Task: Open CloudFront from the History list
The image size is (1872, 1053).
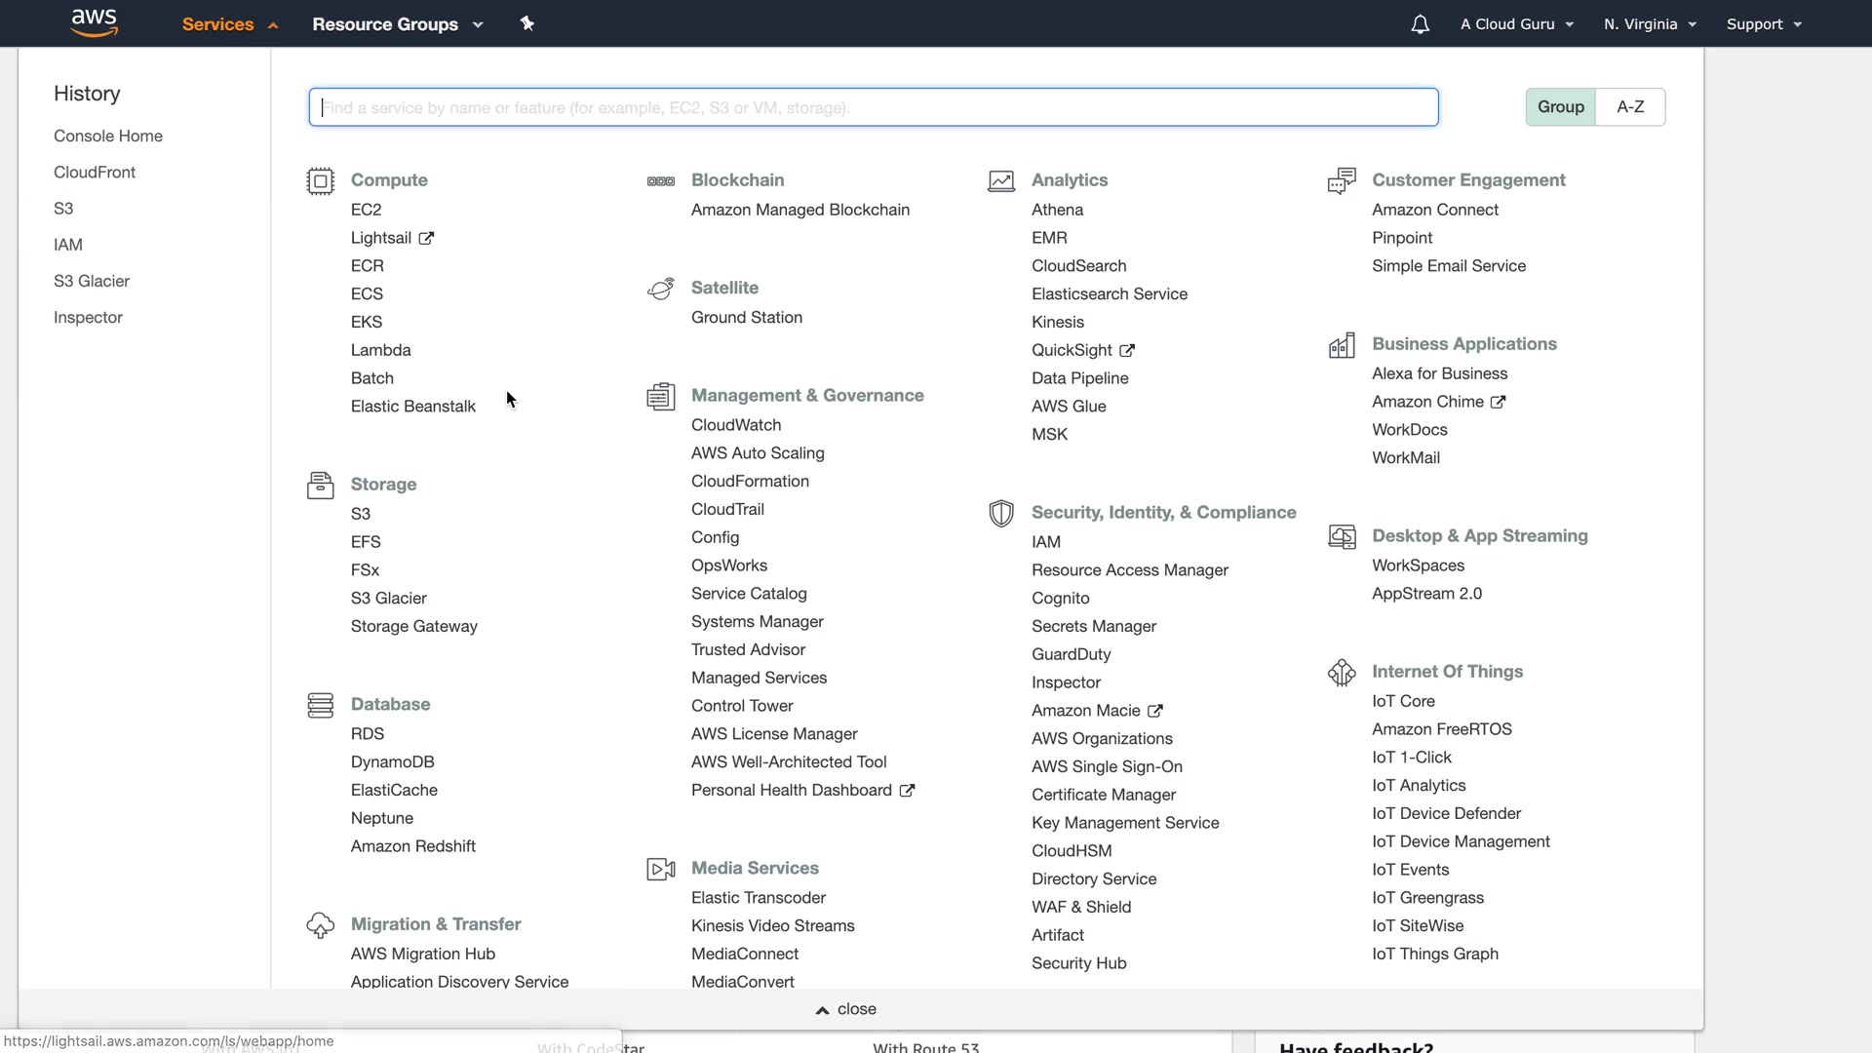Action: click(95, 173)
